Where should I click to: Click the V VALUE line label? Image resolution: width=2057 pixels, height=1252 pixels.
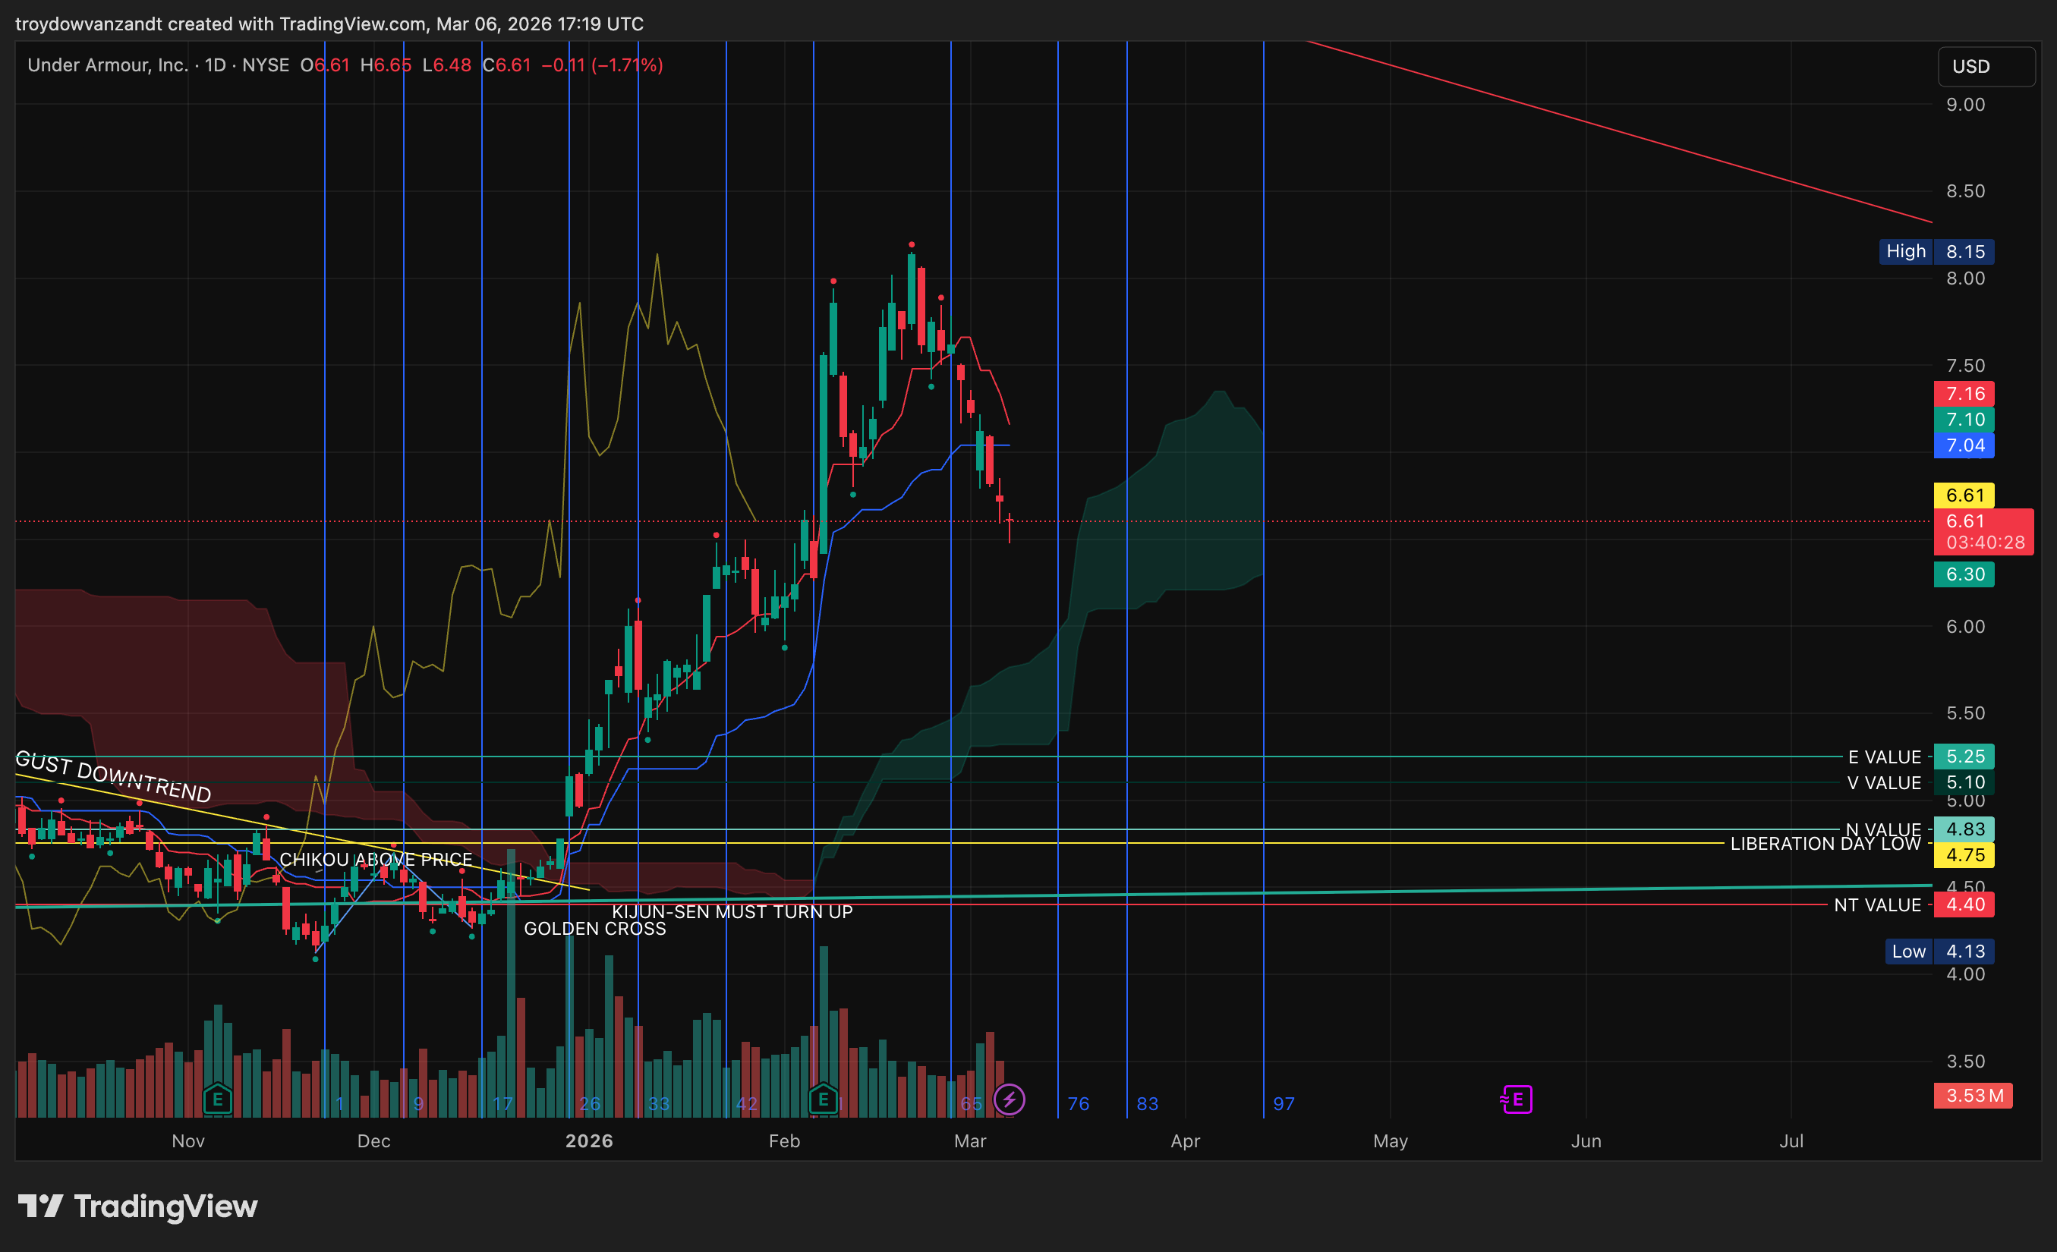pos(1883,783)
